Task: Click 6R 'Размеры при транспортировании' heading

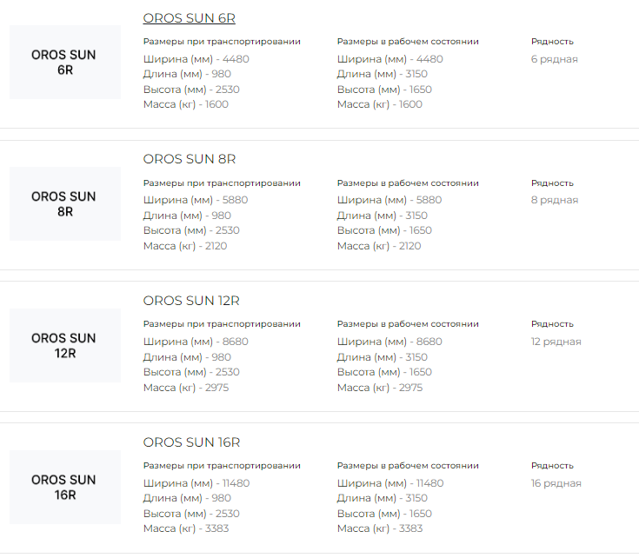Action: point(222,41)
